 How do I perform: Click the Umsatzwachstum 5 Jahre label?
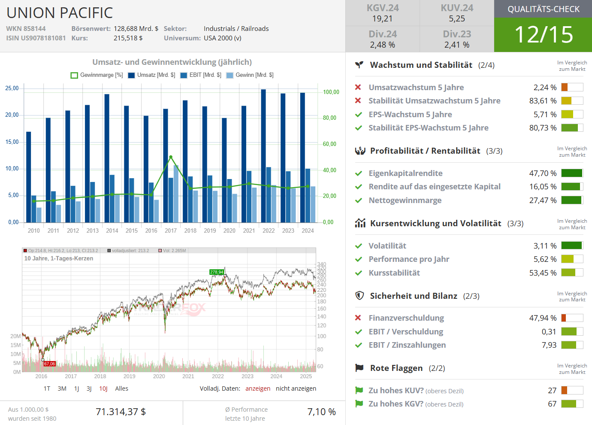click(416, 87)
